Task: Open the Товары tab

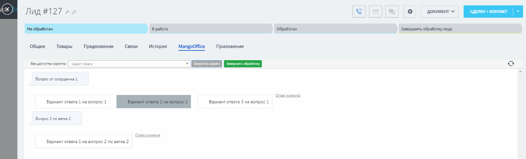Action: (64, 46)
